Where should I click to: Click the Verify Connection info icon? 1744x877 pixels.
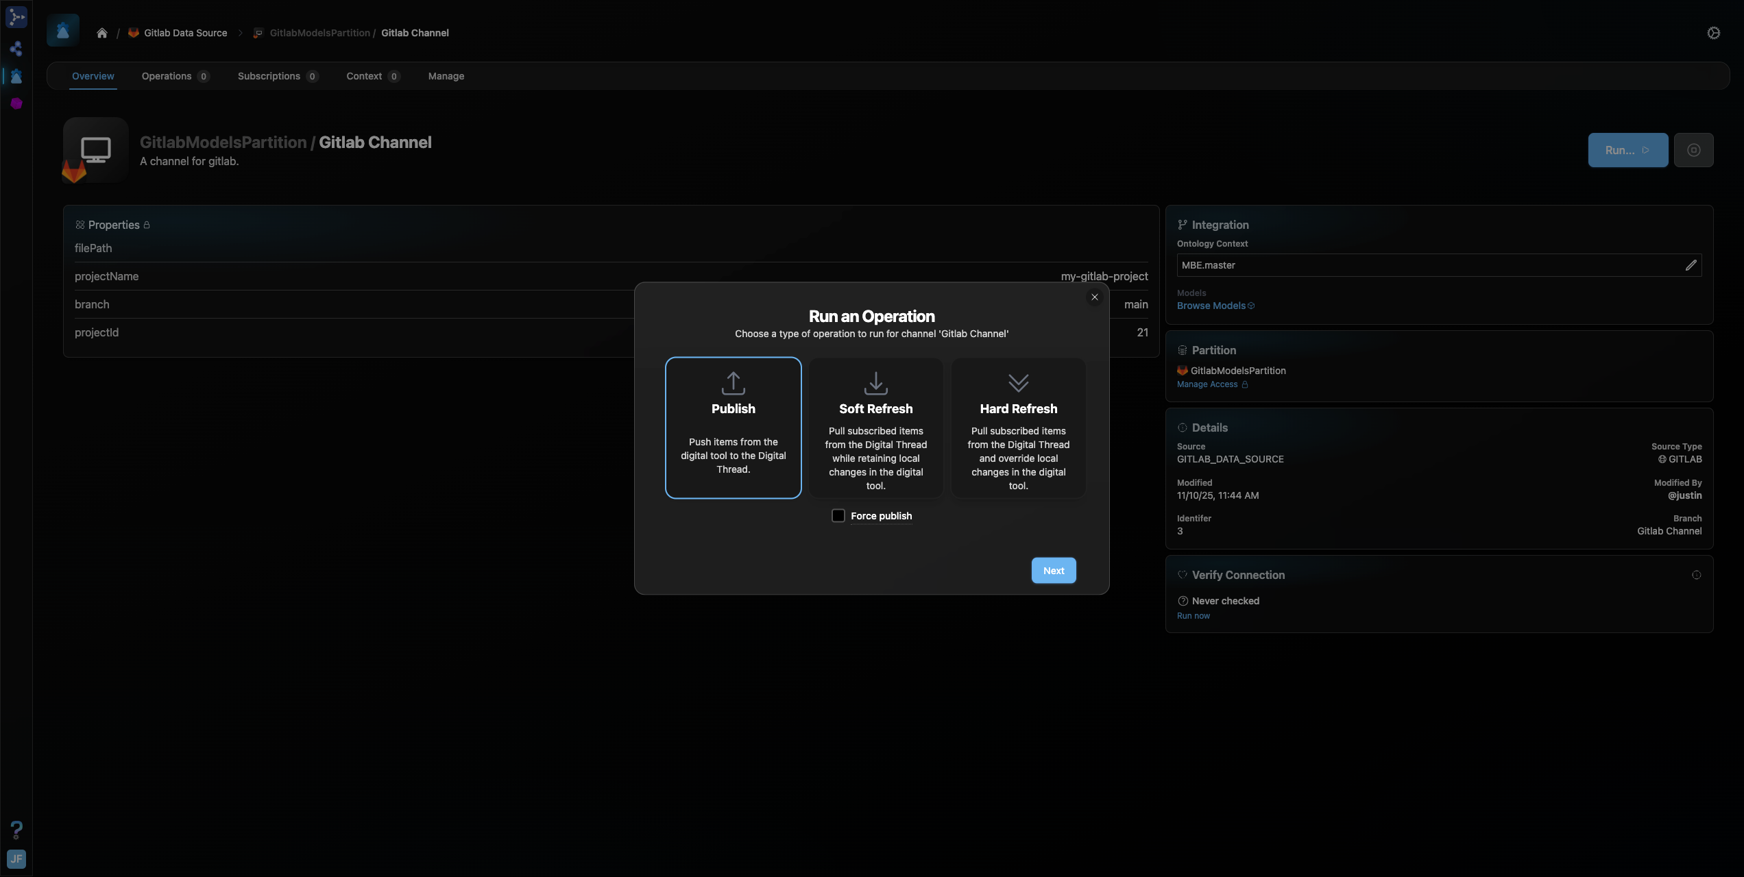tap(1696, 575)
